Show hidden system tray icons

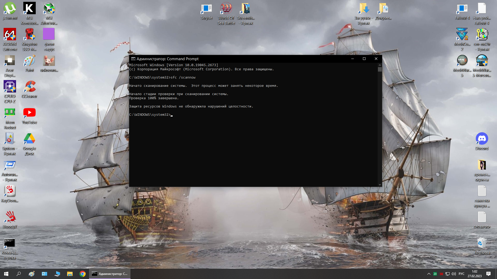[429, 274]
